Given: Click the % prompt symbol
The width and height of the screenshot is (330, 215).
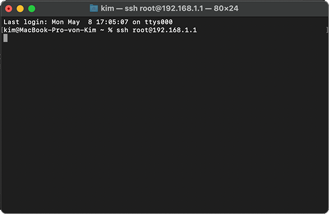Looking at the screenshot, I should point(110,30).
